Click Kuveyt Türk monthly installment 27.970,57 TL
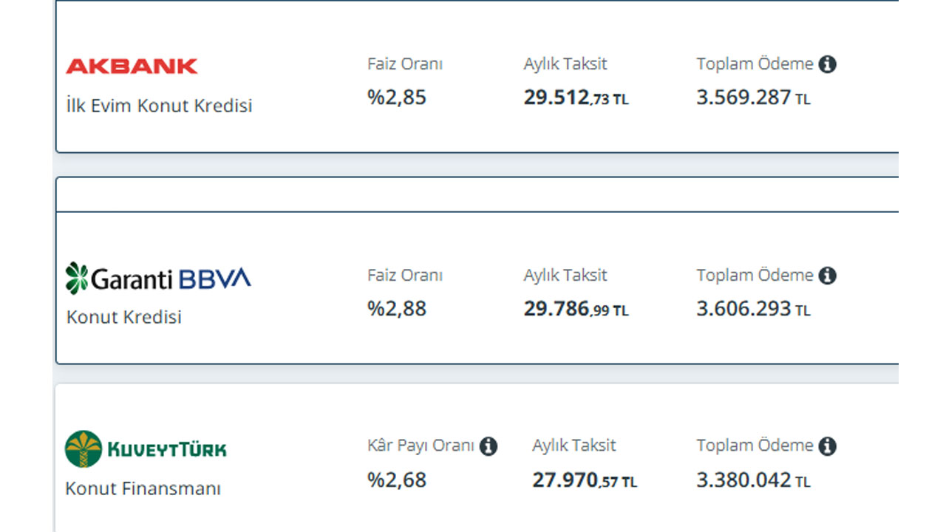946x532 pixels. point(585,480)
